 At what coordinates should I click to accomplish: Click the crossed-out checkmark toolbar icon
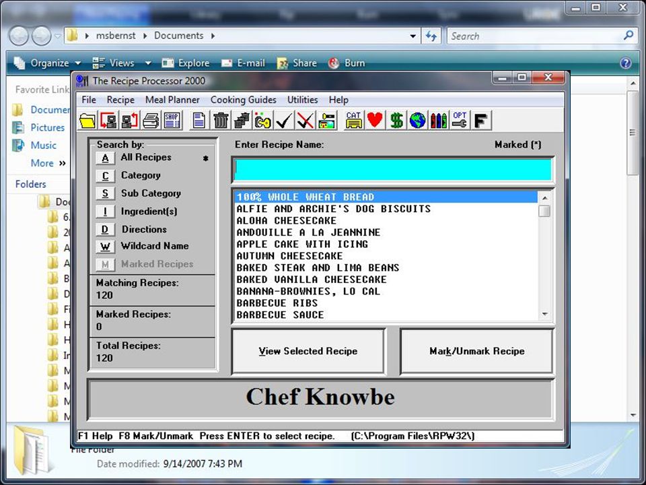[306, 121]
